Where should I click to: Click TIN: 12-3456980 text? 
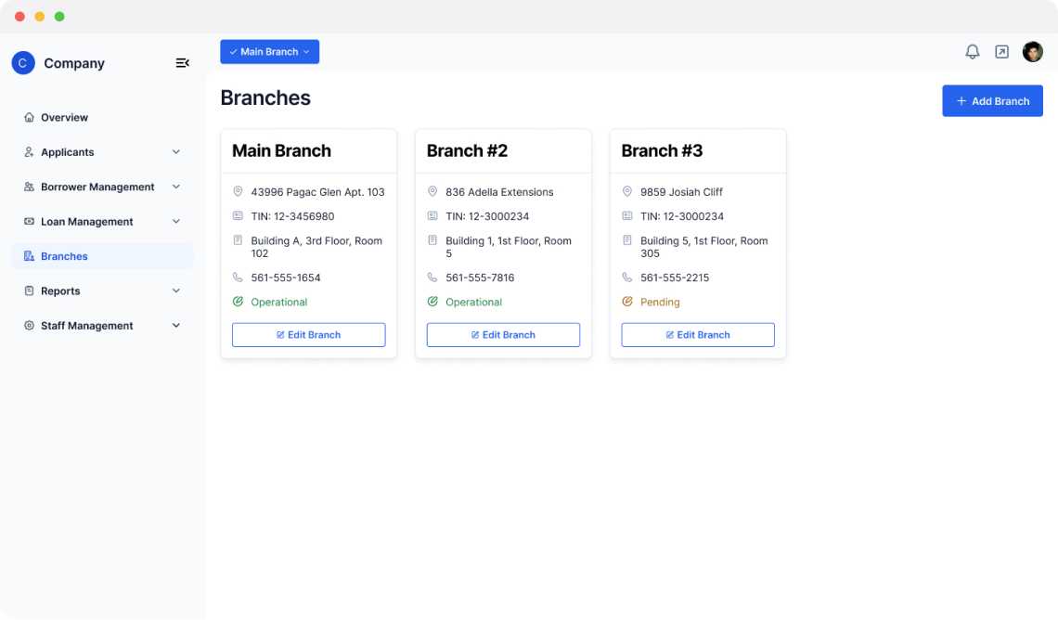click(292, 216)
